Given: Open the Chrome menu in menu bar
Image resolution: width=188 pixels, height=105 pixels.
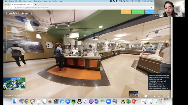Looking at the screenshot, I should tap(11, 1).
